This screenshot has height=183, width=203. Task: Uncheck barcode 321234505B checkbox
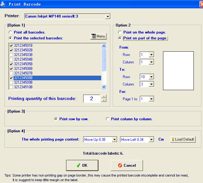point(11,64)
